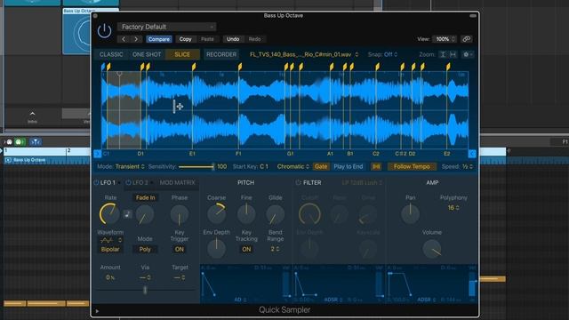Click the Filter Cutoff knob
The width and height of the screenshot is (569, 320).
pos(309,214)
